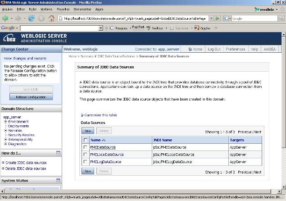This screenshot has height=201, width=286.
Task: Click the browser URL address field
Action: (x=135, y=18)
